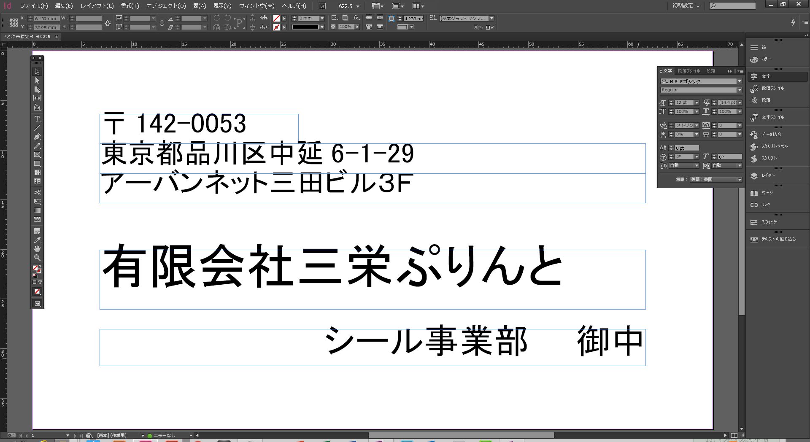Select reference point locator grid
Screen dimensions: 810x442
click(13, 22)
